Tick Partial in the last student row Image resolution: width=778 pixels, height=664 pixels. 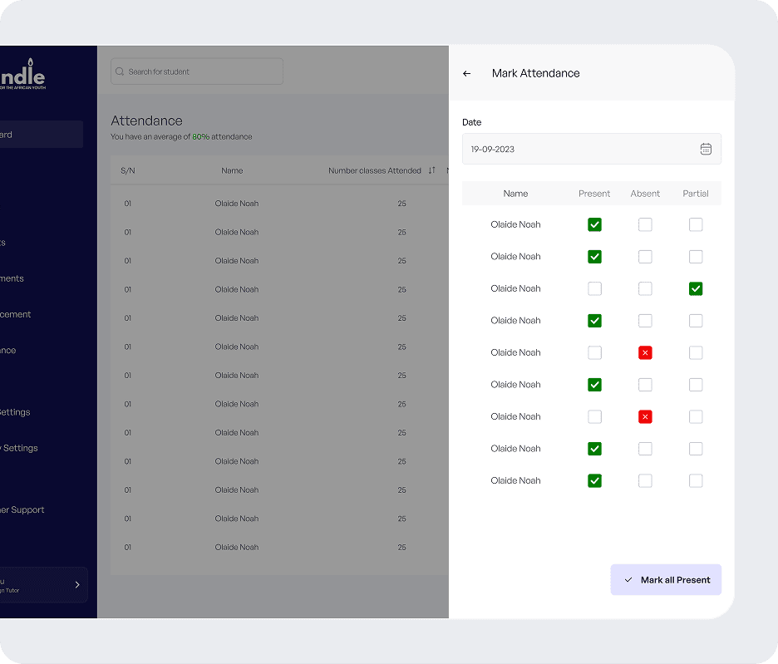tap(696, 481)
